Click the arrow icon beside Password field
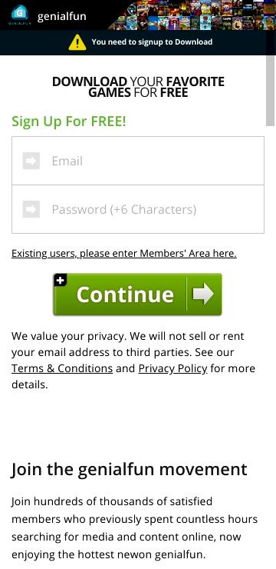The height and width of the screenshot is (569, 276). tap(31, 209)
